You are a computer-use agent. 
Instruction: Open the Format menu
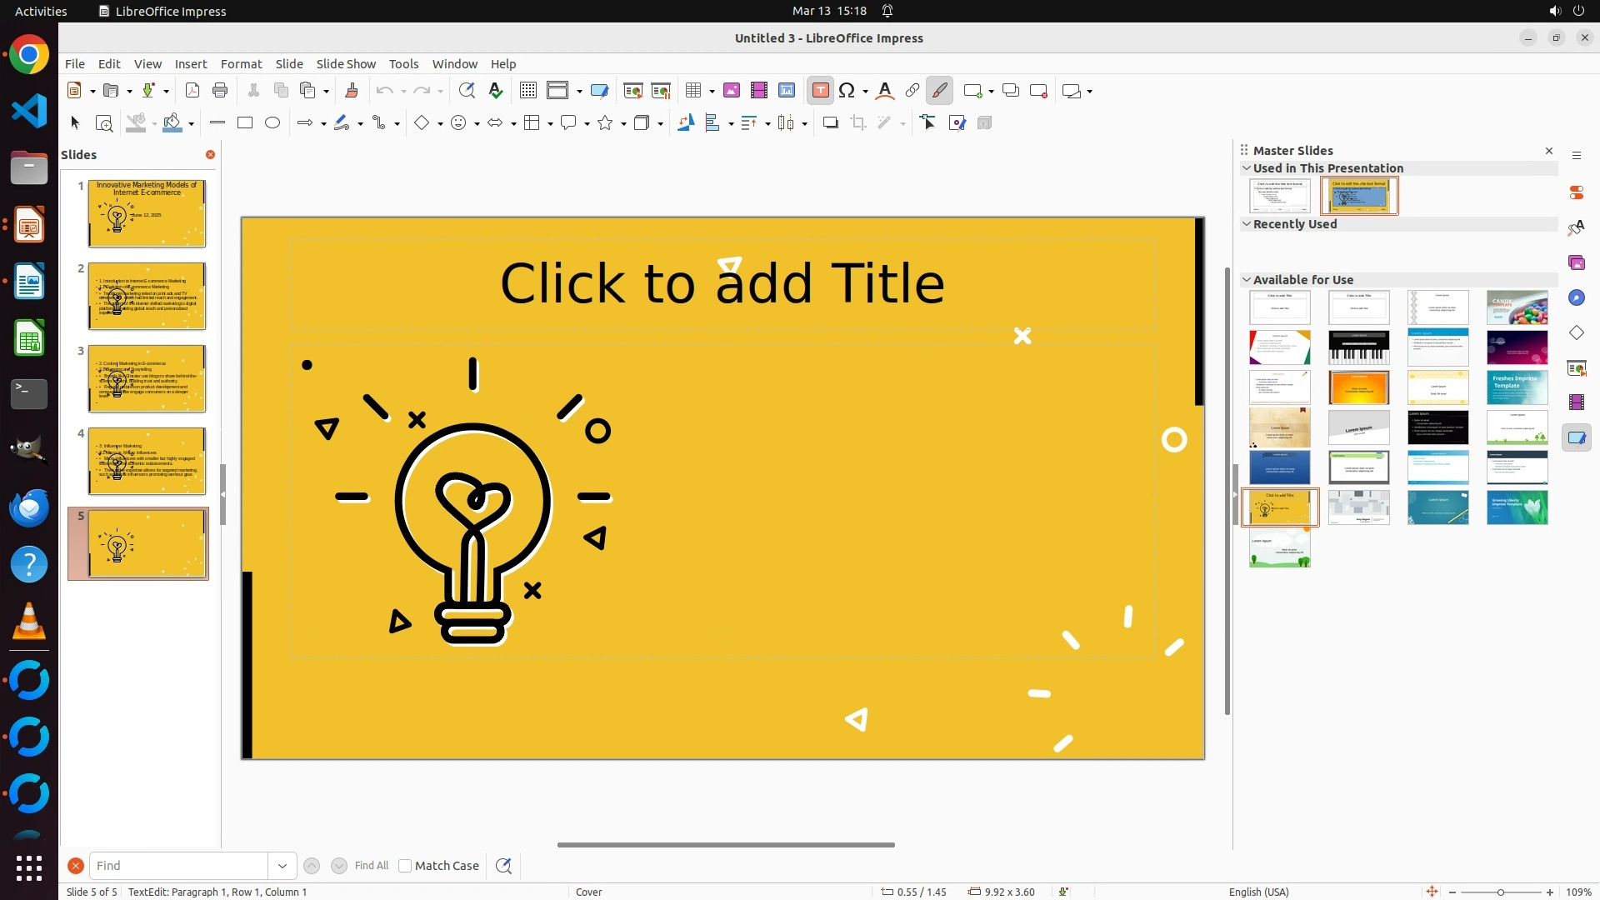click(x=241, y=64)
